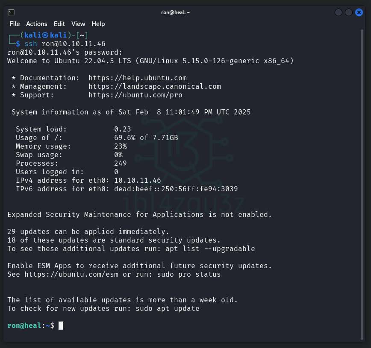Open the File menu
The width and height of the screenshot is (371, 348).
(x=15, y=24)
